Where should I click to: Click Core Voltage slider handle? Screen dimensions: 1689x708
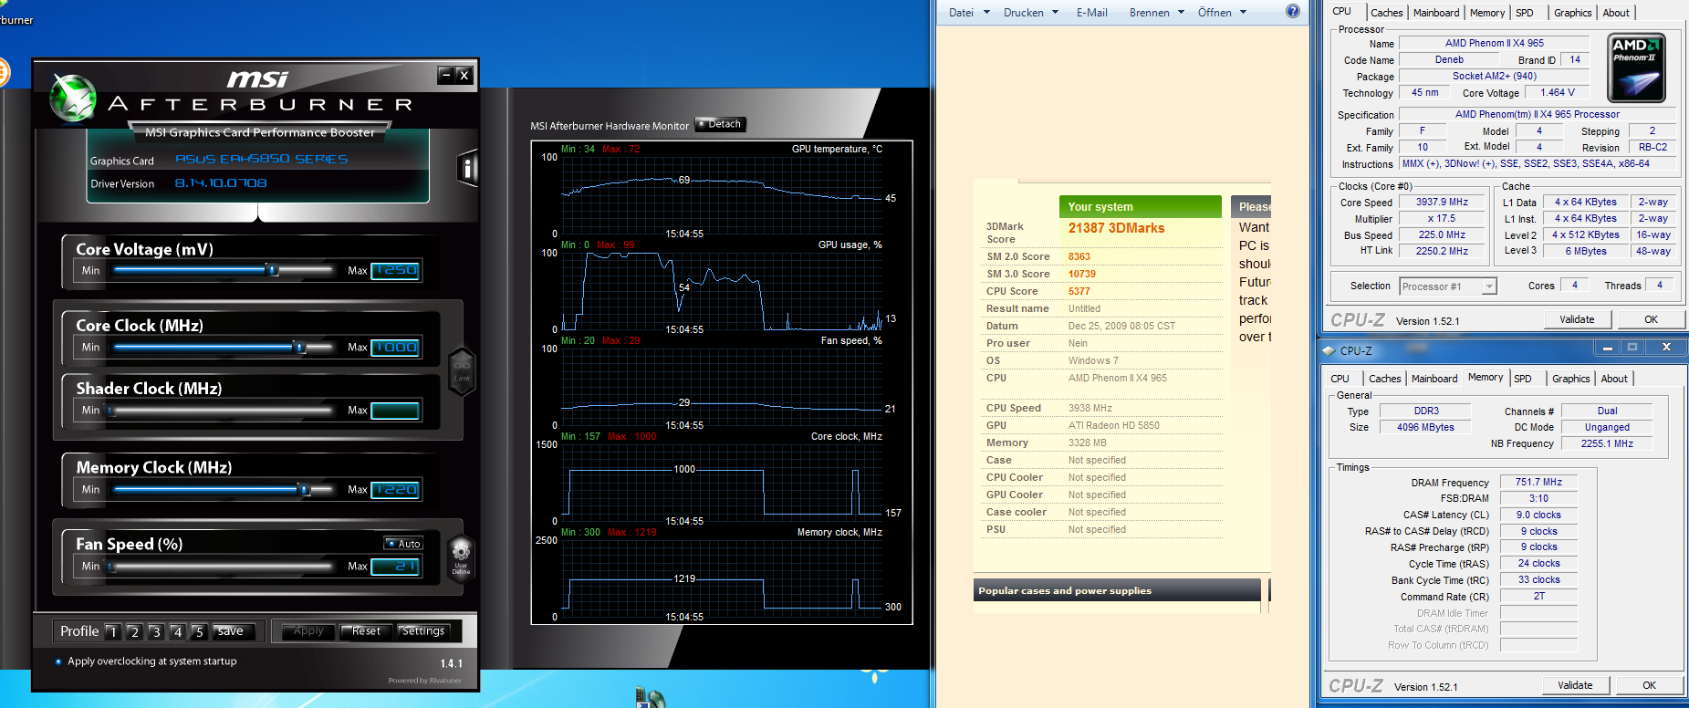coord(272,270)
